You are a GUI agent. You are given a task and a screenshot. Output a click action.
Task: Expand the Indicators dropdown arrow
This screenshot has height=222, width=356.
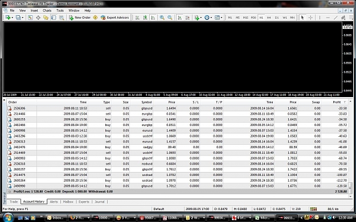tap(200, 18)
